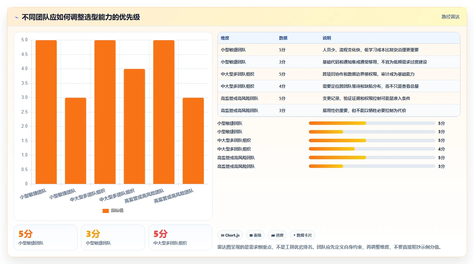The width and height of the screenshot is (474, 264).
Task: Click the 小型敏捷团队 bar reaching 3.0
Action: click(75, 141)
